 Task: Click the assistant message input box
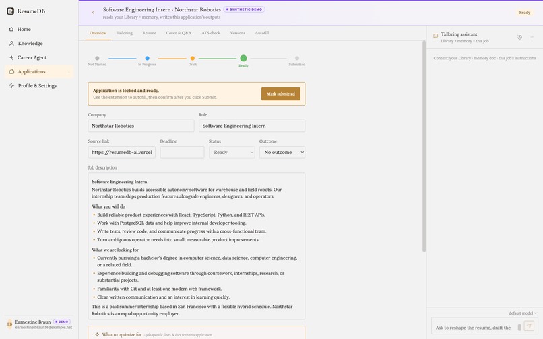point(475,328)
